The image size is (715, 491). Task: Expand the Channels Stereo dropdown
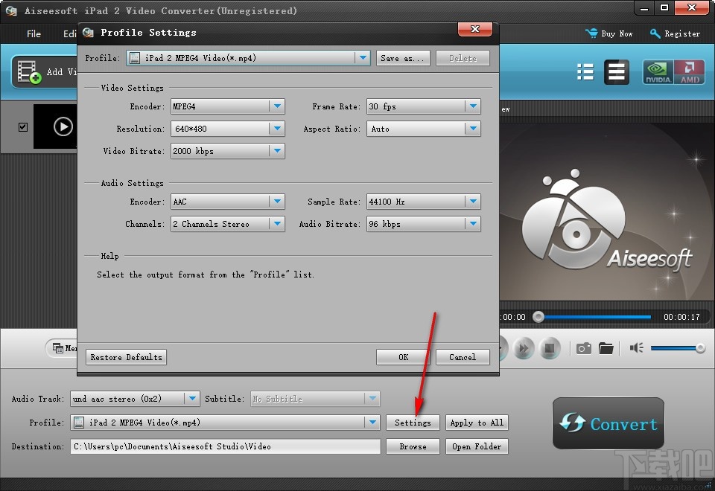[277, 224]
